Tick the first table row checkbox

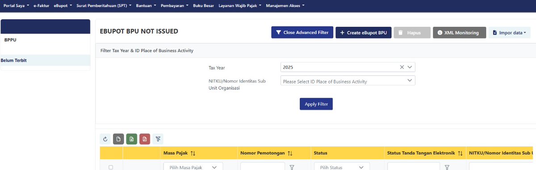pos(111,167)
